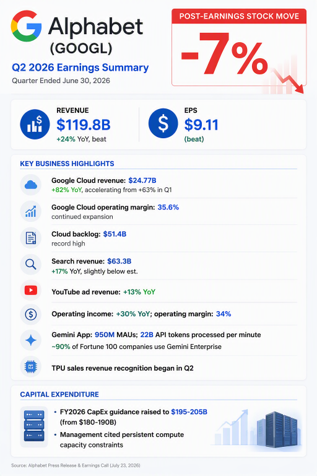Viewport: 317px width, 476px height.
Task: Select the Gemini sparkle icon
Action: pyautogui.click(x=30, y=340)
